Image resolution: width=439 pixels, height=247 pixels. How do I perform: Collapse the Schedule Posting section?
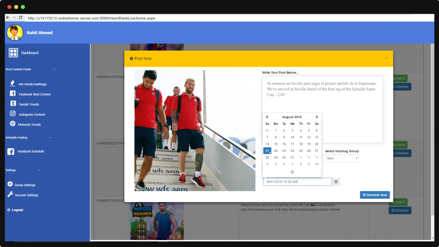50,138
